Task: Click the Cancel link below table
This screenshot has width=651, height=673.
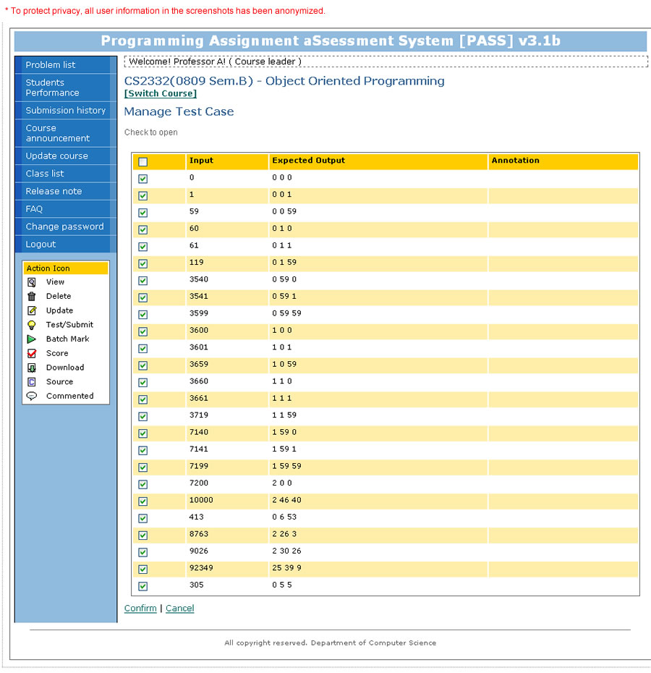Action: pyautogui.click(x=179, y=609)
